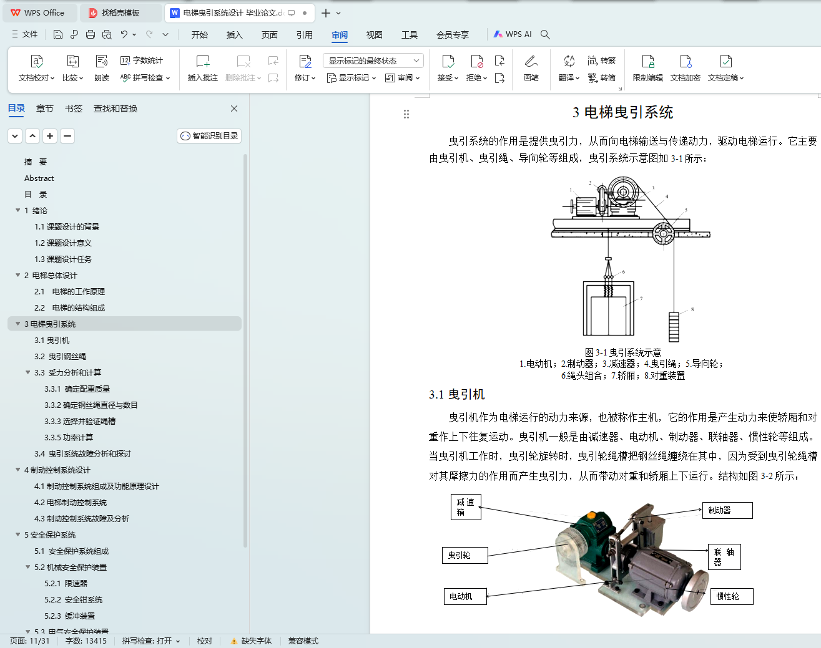Click the print preview icon
The height and width of the screenshot is (648, 821).
coord(107,34)
